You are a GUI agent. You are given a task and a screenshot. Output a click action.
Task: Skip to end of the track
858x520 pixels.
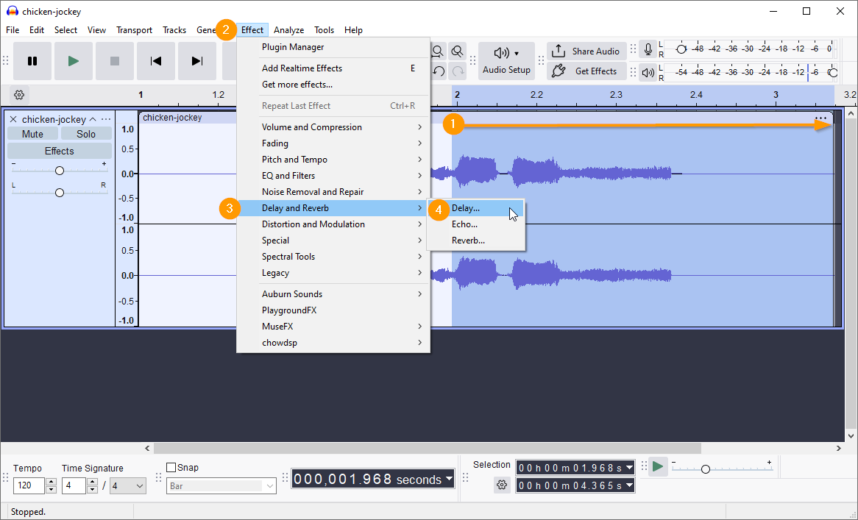coord(196,61)
